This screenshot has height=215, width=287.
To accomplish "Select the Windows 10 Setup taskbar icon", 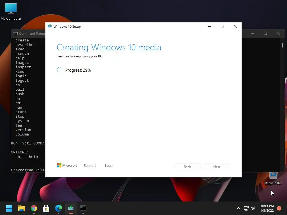I will coord(71,208).
